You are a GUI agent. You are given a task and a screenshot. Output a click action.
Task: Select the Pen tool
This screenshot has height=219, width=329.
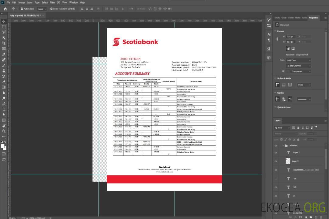pyautogui.click(x=4, y=104)
